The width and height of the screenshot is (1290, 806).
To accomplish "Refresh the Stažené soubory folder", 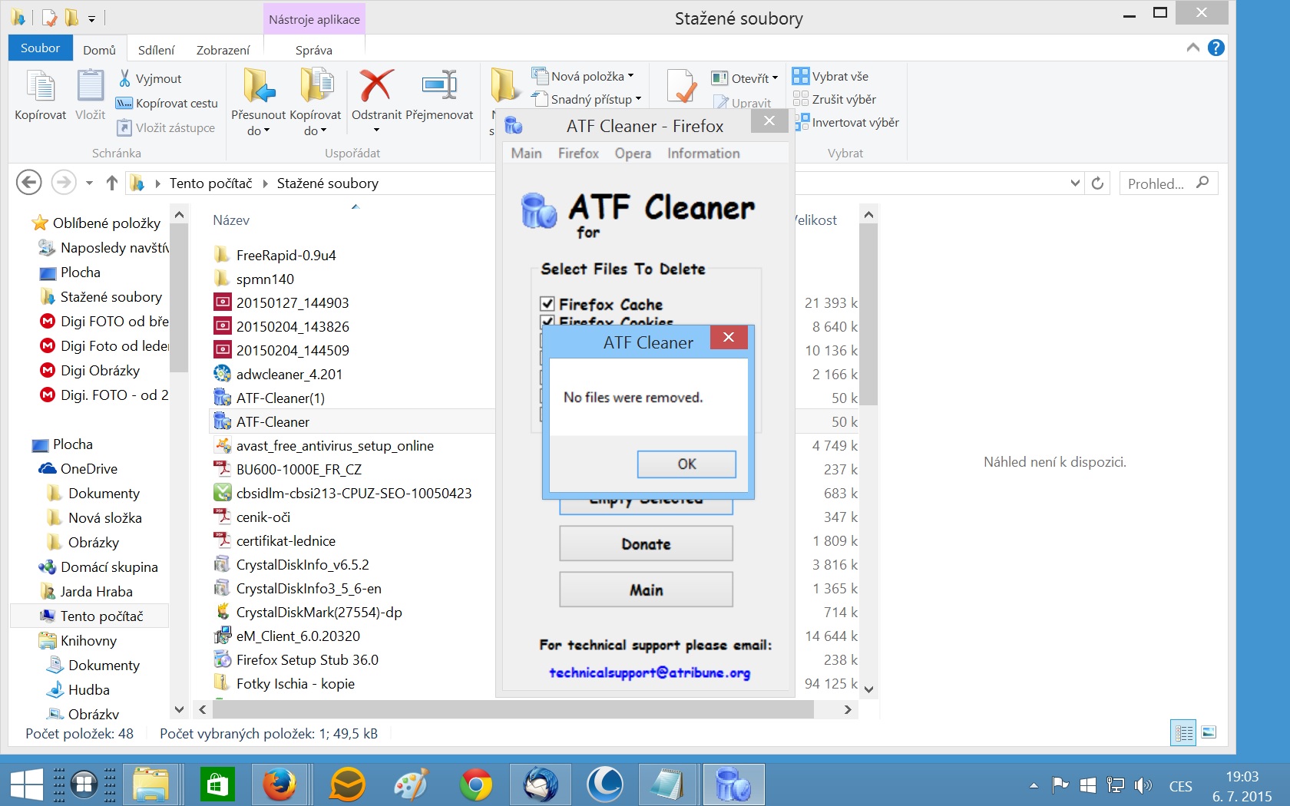I will 1097,183.
